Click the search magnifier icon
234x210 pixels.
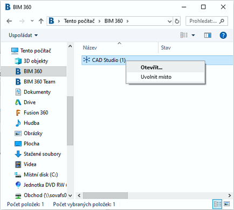coord(222,21)
